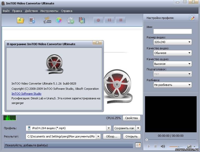Click the Merge videos filmstrip icon
Screen dimensions: 200x152
[82, 20]
